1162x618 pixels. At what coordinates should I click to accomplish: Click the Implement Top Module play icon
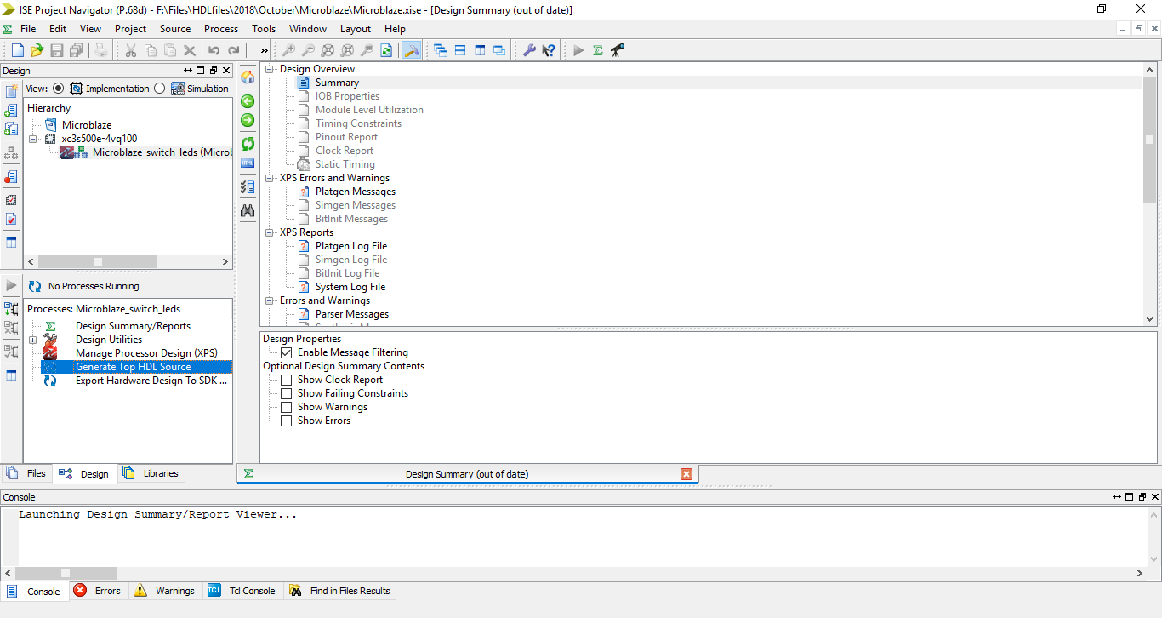578,50
